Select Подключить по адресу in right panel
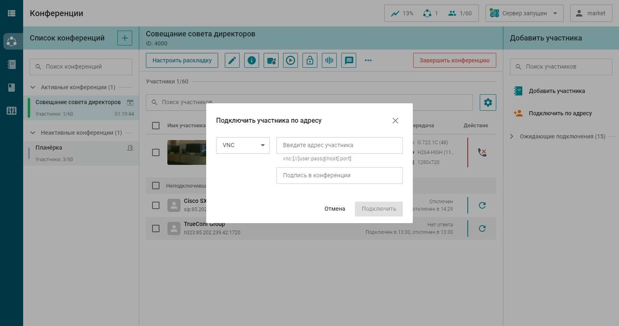The height and width of the screenshot is (326, 619). coord(560,113)
